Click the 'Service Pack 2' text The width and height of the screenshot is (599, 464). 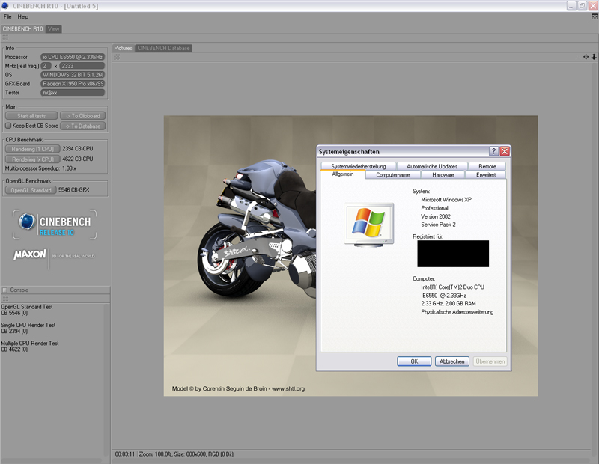pyautogui.click(x=438, y=225)
